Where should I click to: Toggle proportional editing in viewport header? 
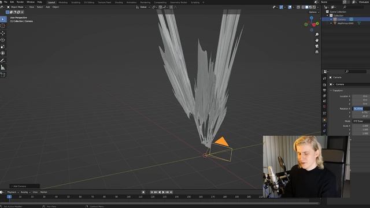click(171, 7)
